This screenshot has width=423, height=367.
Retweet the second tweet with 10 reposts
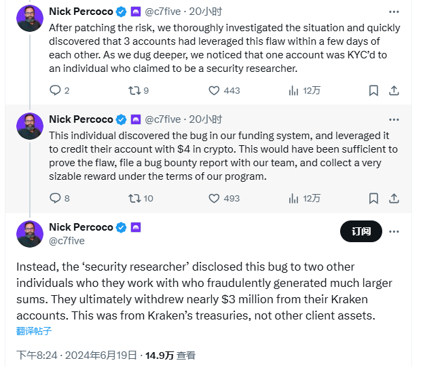[134, 198]
